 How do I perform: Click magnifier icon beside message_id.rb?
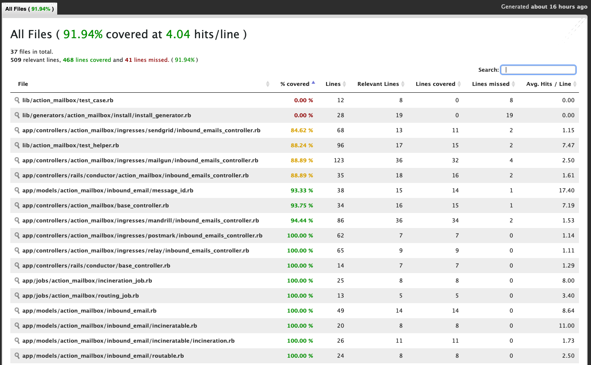pyautogui.click(x=17, y=190)
